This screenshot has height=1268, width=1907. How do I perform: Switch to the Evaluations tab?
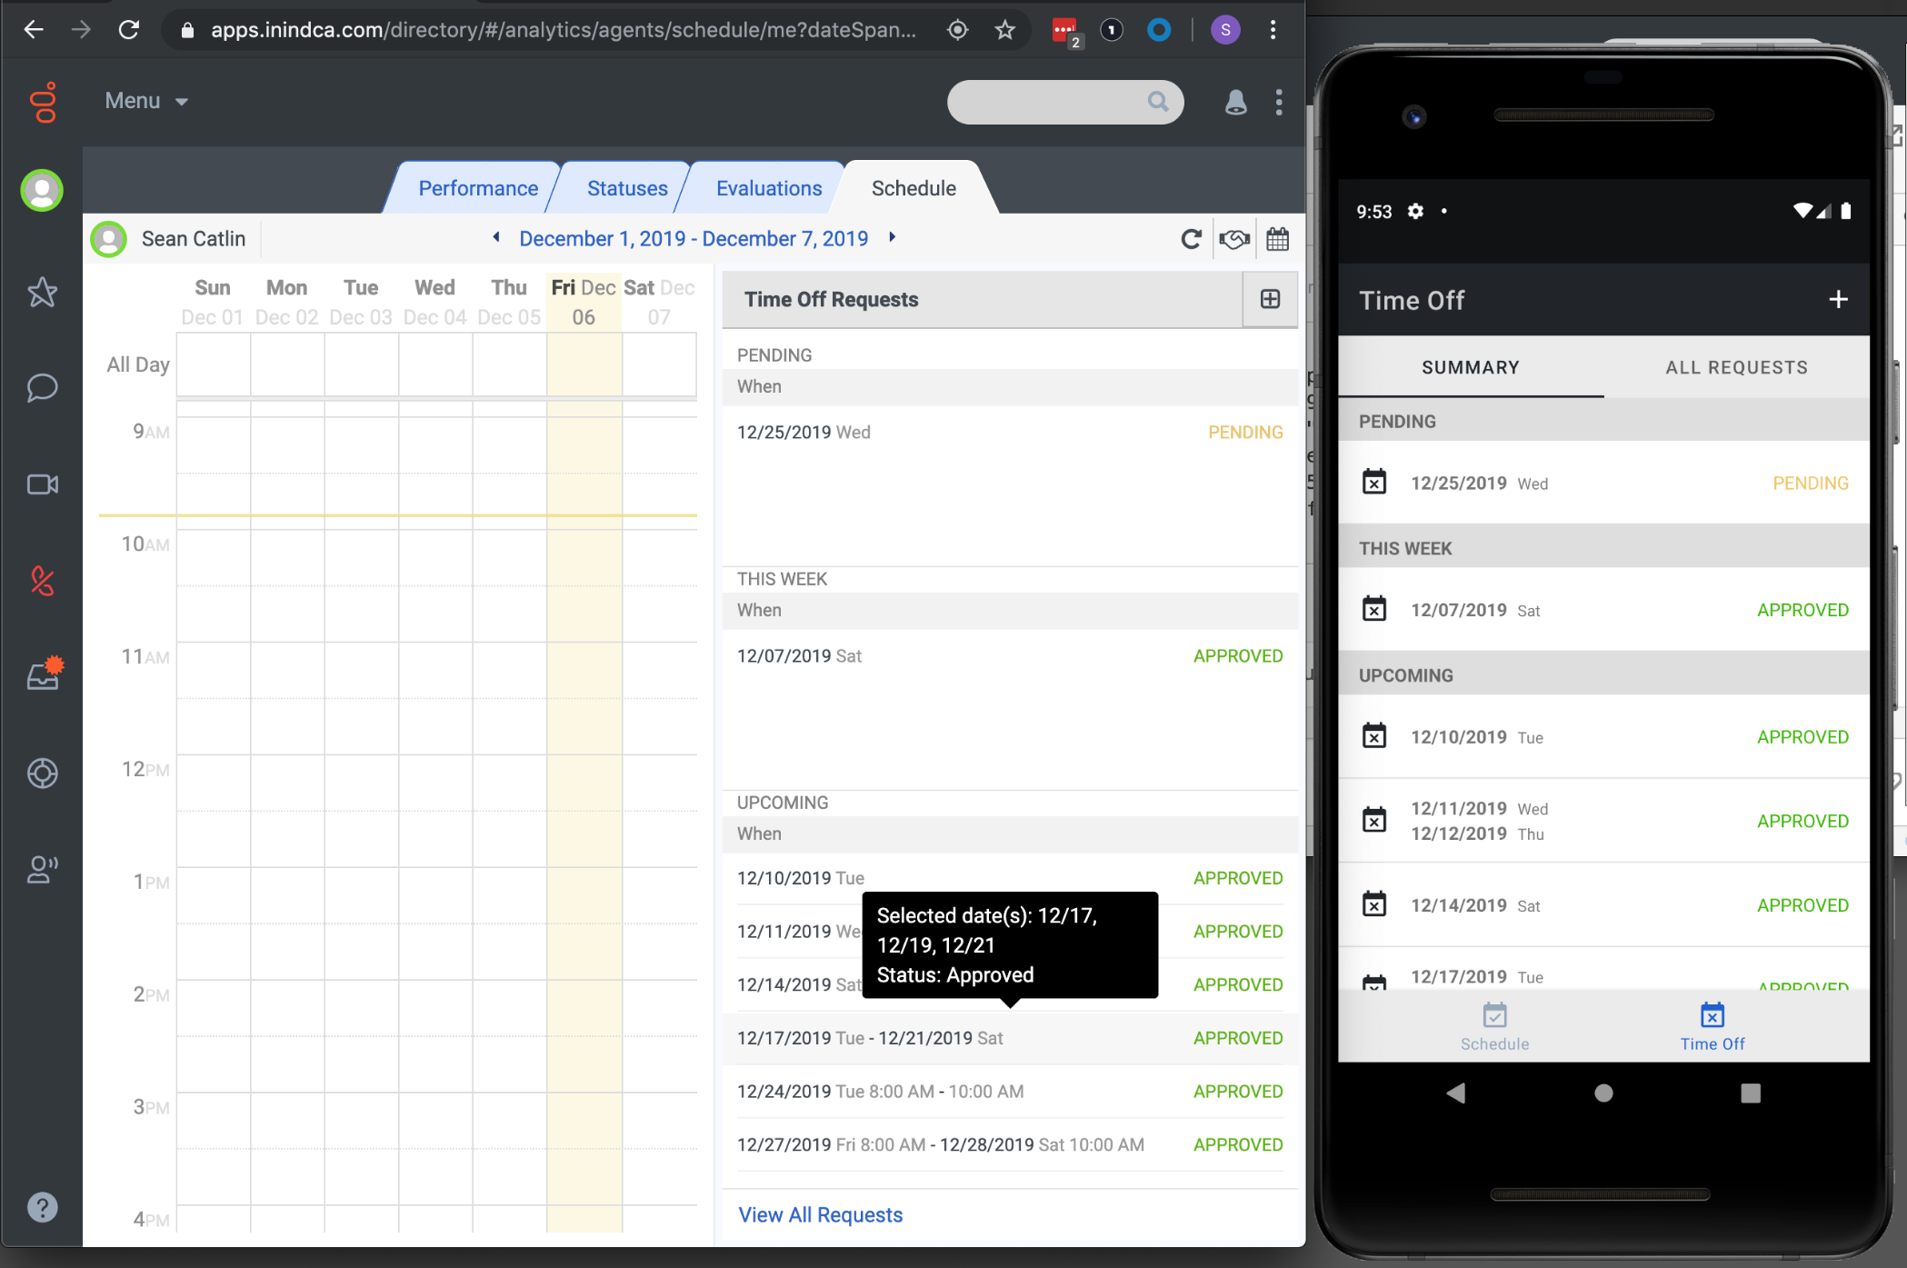pos(768,188)
